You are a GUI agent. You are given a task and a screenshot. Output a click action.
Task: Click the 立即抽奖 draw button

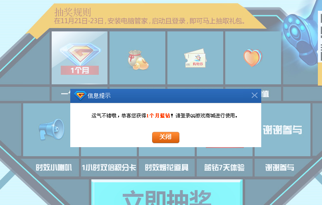(167, 192)
